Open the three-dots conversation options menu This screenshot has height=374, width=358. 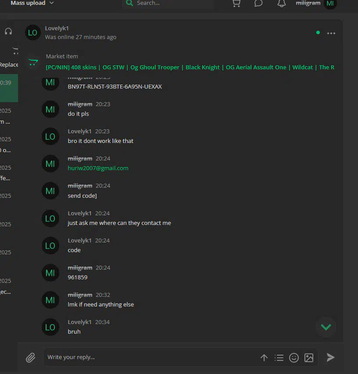[x=331, y=33]
